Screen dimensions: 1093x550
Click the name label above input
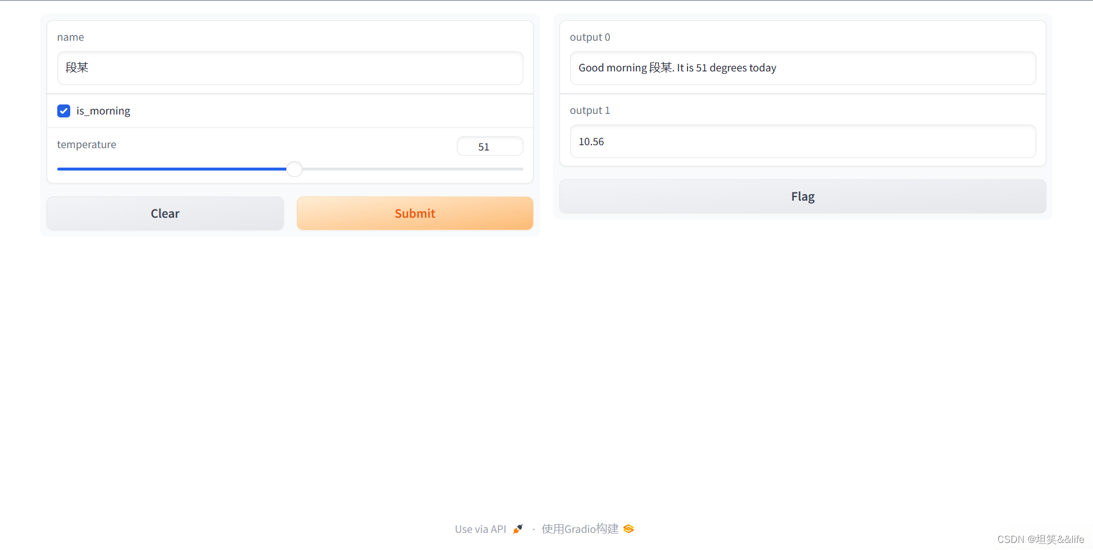(x=71, y=37)
